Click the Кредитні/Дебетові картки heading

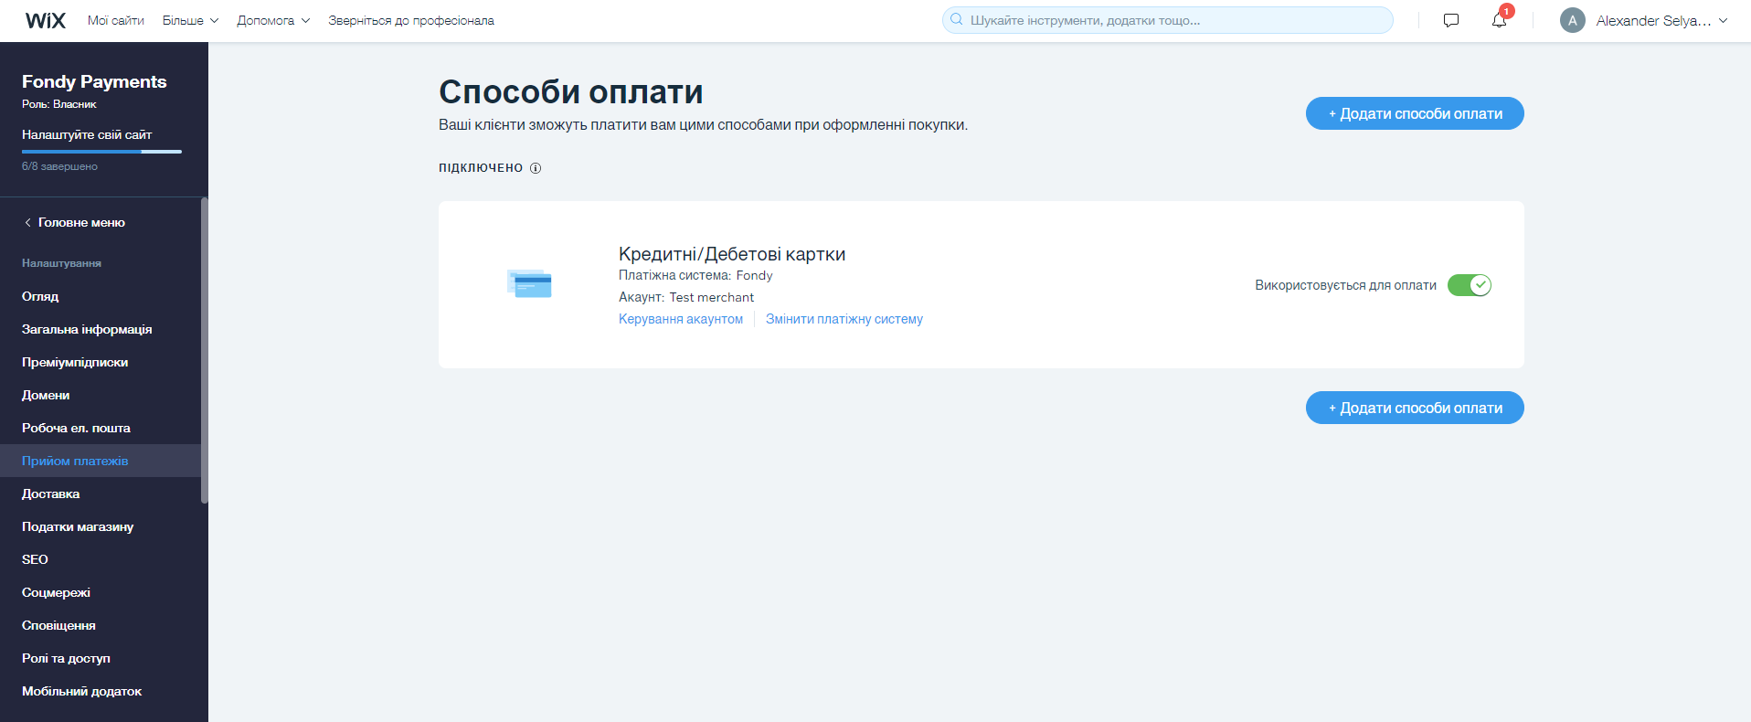tap(732, 254)
